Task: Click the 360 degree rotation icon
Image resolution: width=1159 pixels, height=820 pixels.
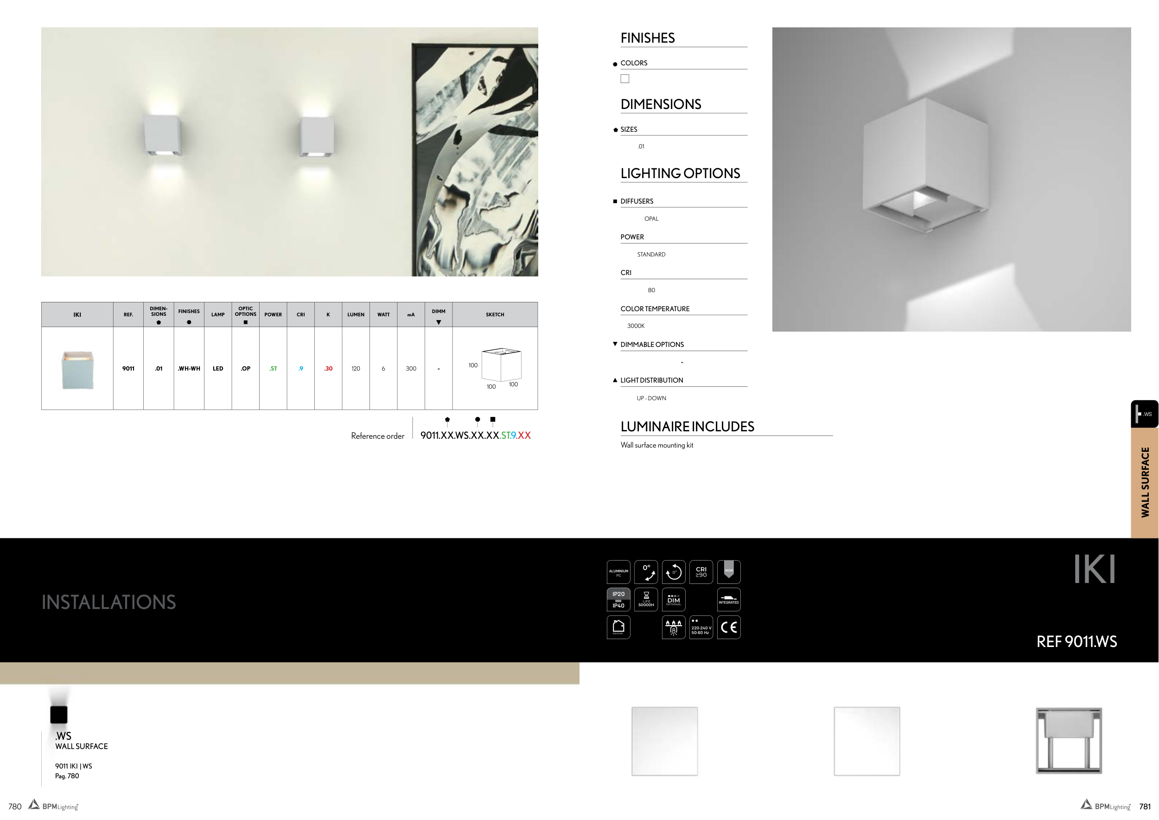Action: click(x=674, y=572)
